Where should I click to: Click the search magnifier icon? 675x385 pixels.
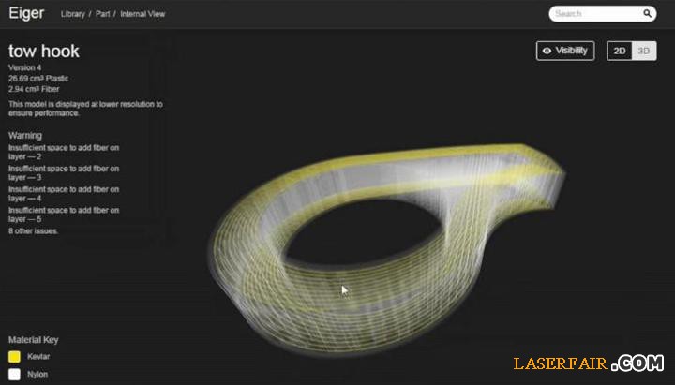pyautogui.click(x=647, y=14)
